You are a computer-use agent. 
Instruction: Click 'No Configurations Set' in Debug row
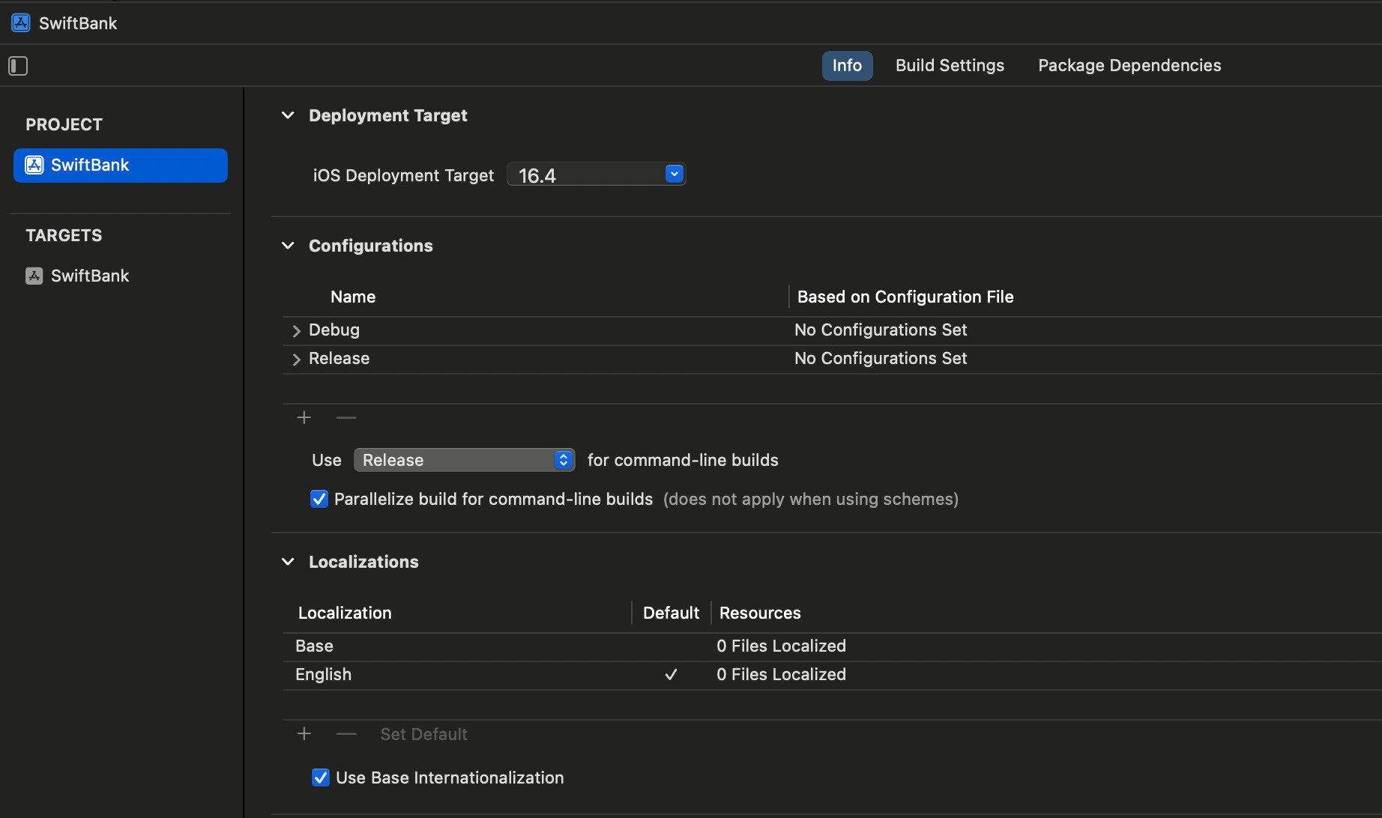coord(881,330)
